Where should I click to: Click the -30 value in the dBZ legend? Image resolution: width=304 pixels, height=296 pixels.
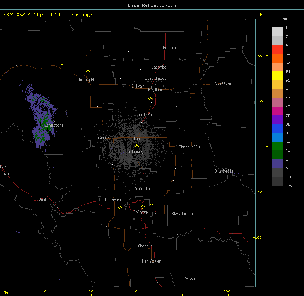tap(289, 186)
